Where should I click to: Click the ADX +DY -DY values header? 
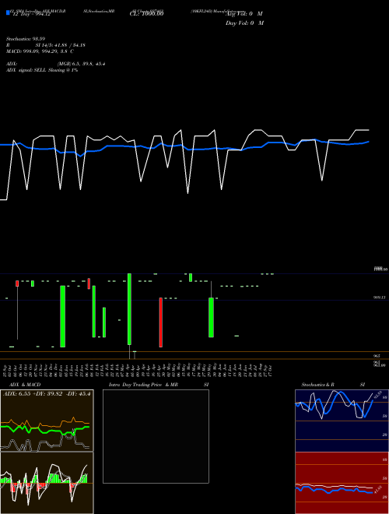point(47,394)
